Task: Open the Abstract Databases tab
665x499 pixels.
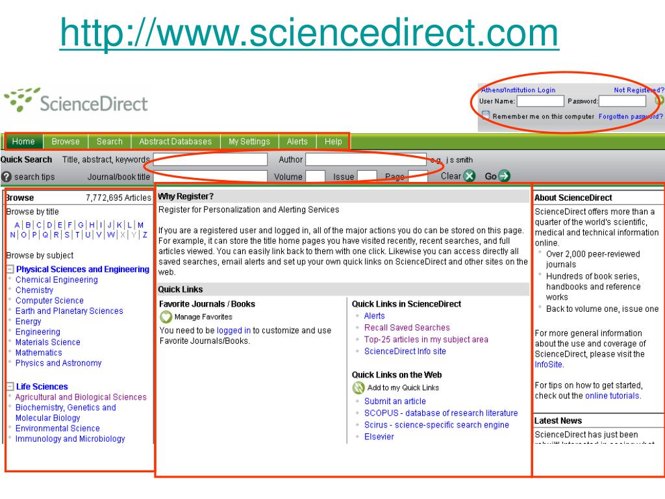Action: pos(175,141)
